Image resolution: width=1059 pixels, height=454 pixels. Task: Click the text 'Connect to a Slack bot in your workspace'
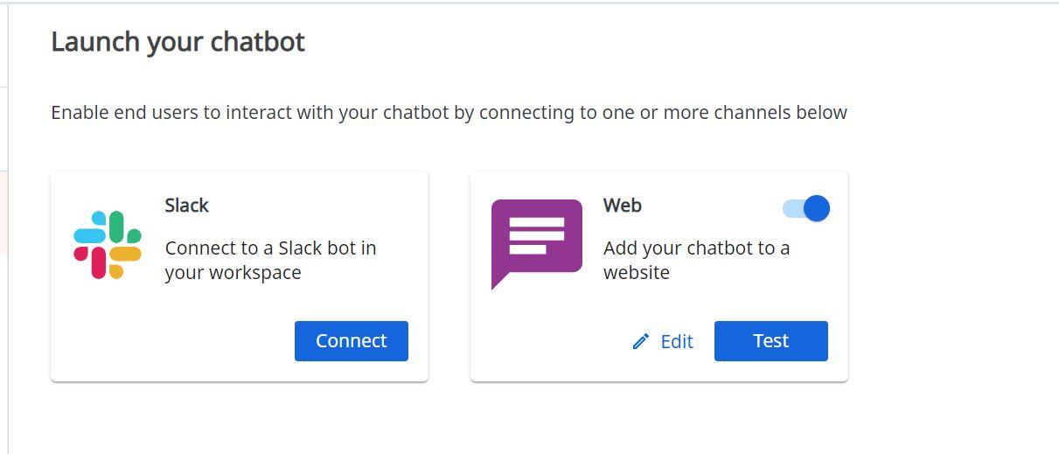pos(271,260)
